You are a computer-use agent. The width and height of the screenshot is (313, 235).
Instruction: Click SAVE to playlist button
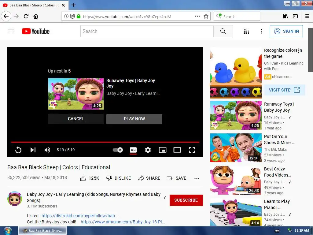click(176, 178)
